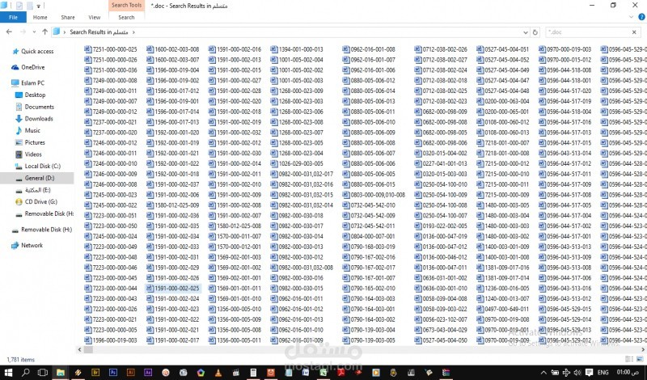Open network status in the tray
Image resolution: width=647 pixels, height=380 pixels.
[566, 373]
